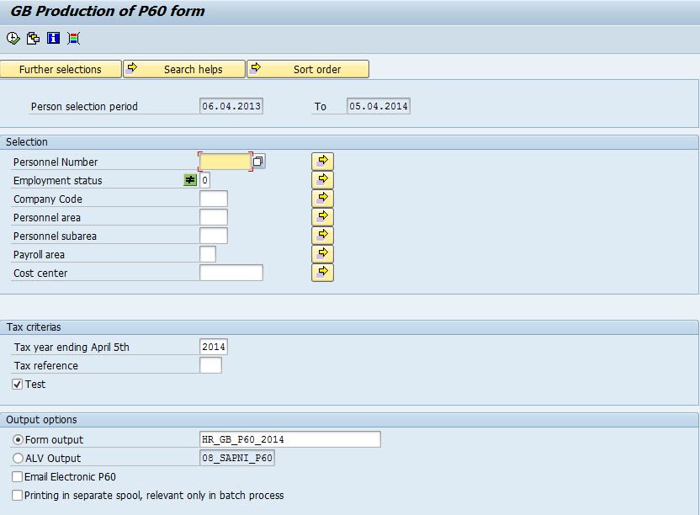Uncheck the Test checkbox
This screenshot has width=700, height=515.
coord(17,384)
